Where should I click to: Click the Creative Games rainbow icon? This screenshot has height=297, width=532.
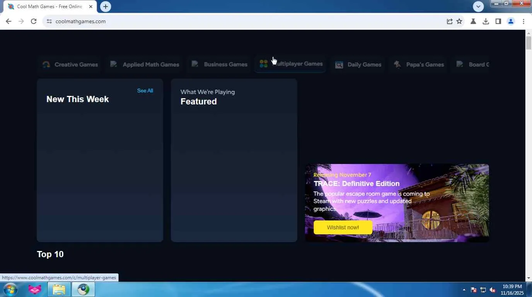tap(46, 65)
